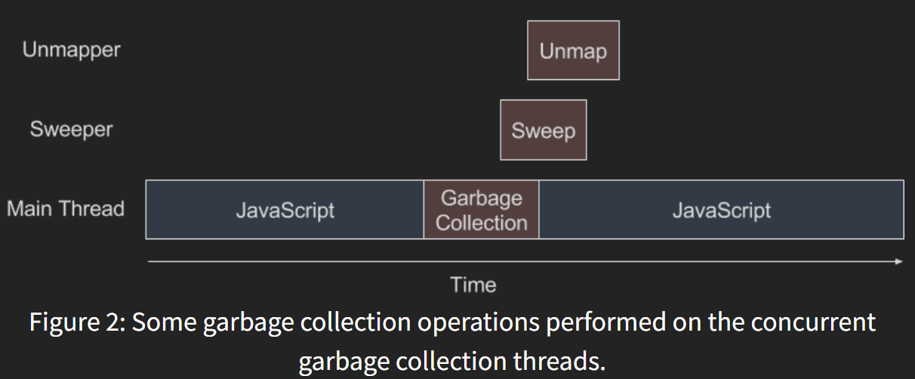Viewport: 915px width, 379px height.
Task: Click the Sweeper row label
Action: pos(71,129)
